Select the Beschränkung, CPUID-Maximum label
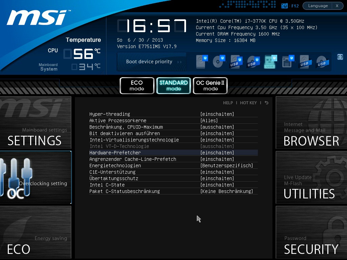 pyautogui.click(x=126, y=127)
